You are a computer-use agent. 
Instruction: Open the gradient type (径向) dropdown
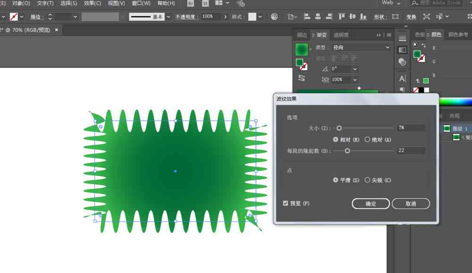pos(361,47)
